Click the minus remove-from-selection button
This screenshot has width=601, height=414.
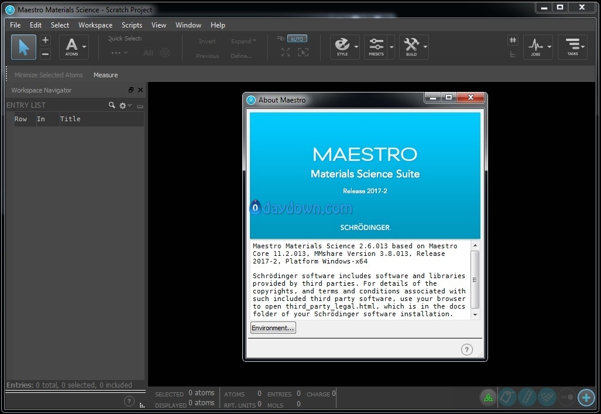click(x=45, y=54)
